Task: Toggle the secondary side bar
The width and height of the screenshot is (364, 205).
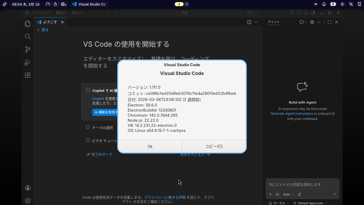Action: [x=313, y=13]
